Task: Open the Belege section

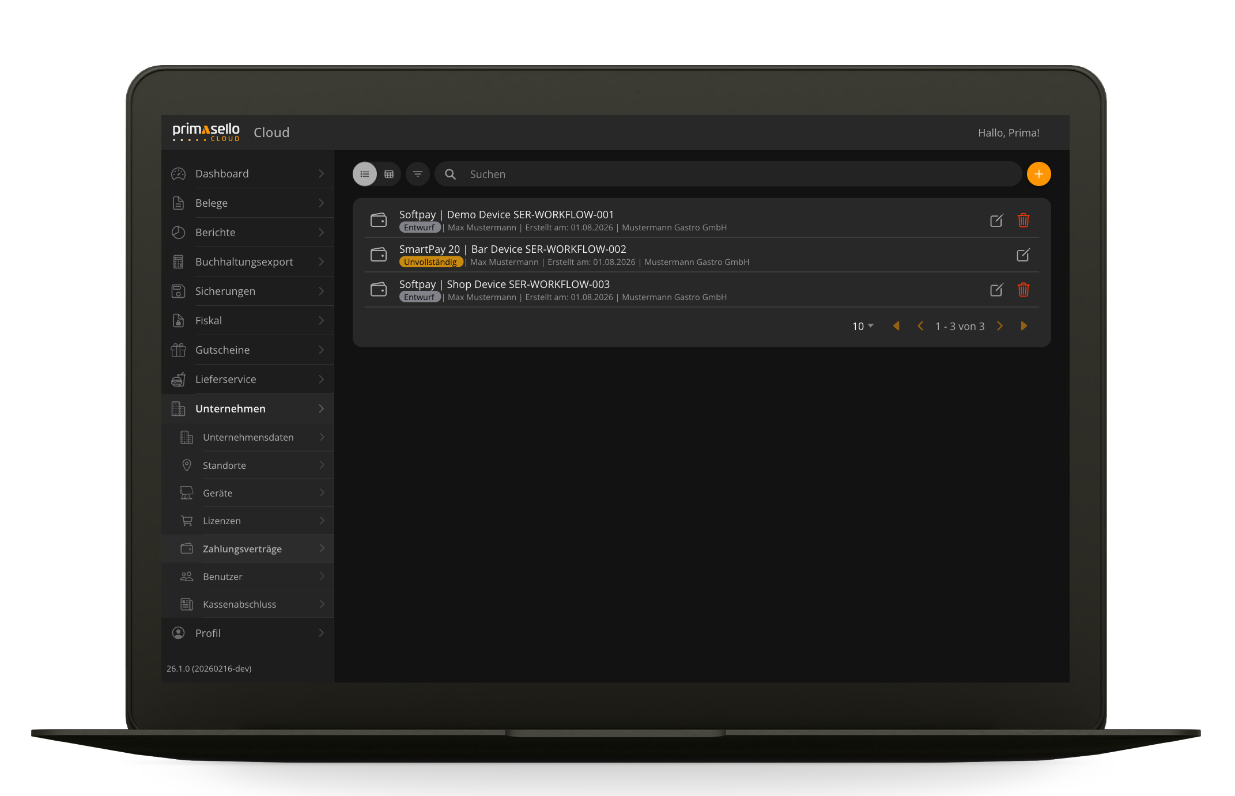Action: click(x=248, y=203)
